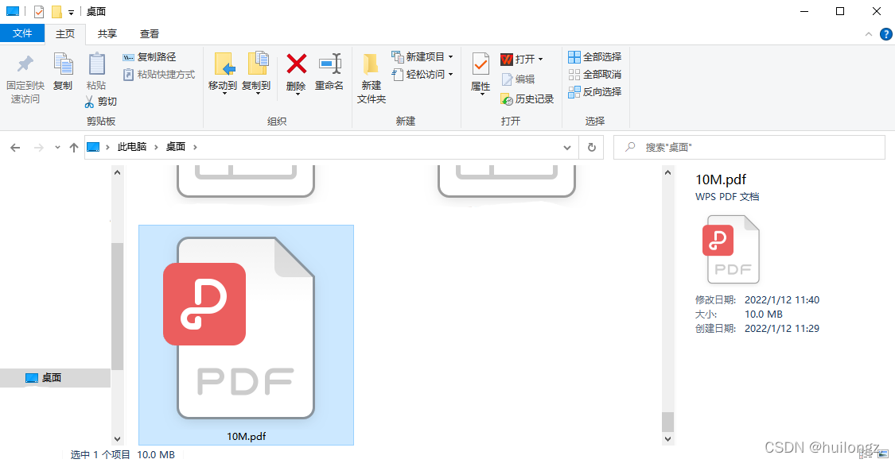Viewport: 895px width, 463px height.
Task: Click the 10M.pdf file name label
Action: click(x=246, y=437)
